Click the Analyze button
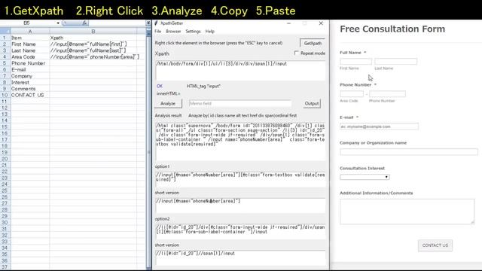Image resolution: width=482 pixels, height=271 pixels. [168, 104]
